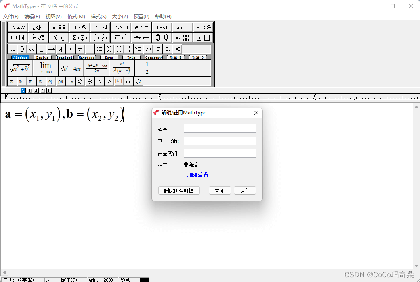Open the 帮助(H) menu
420x282 pixels.
[x=163, y=16]
